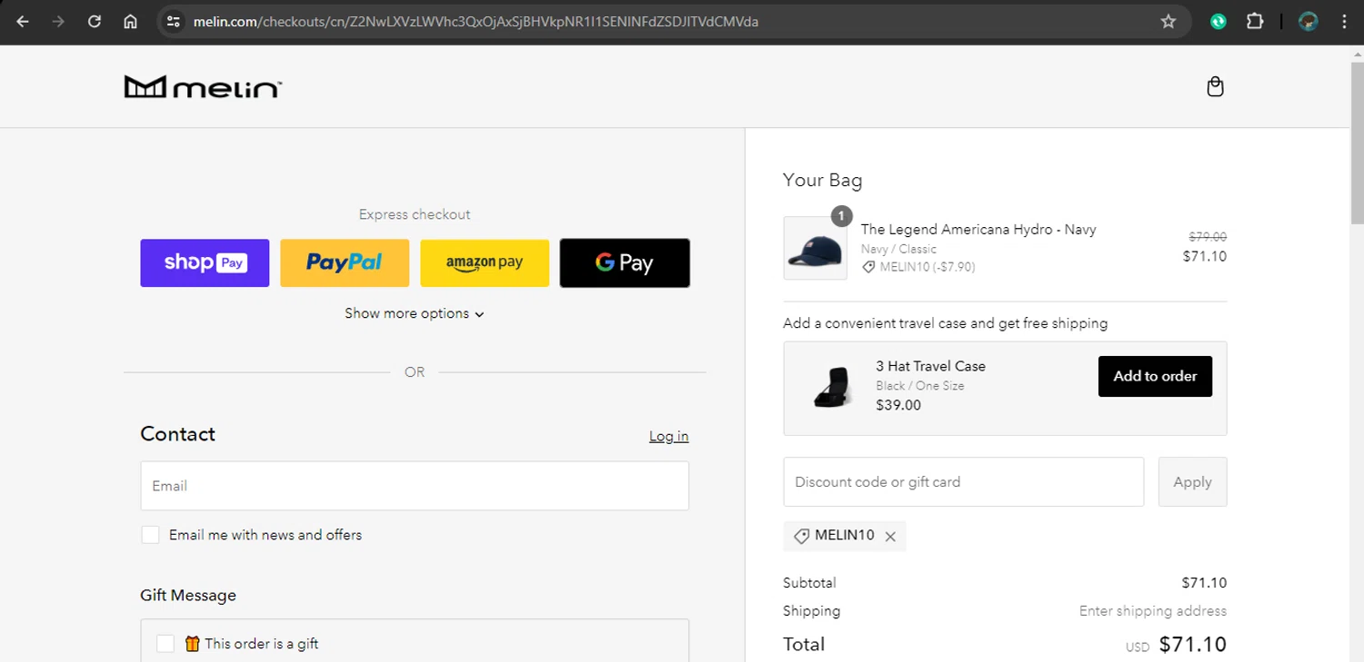
Task: Click the Legend Americana Hydro hat thumbnail
Action: 815,248
